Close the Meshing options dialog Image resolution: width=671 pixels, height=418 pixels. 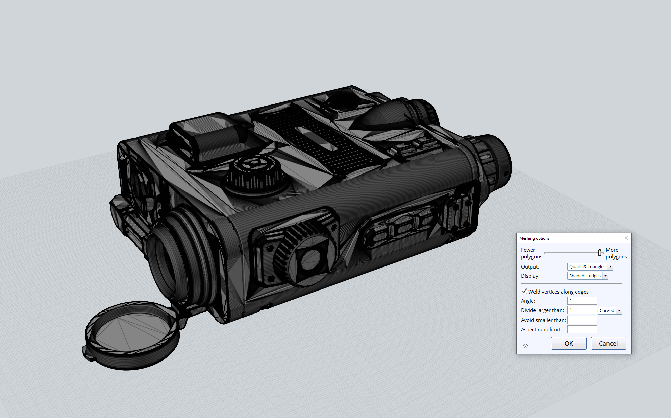tap(626, 238)
